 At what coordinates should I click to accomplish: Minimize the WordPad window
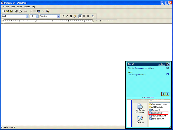coord(162,3)
